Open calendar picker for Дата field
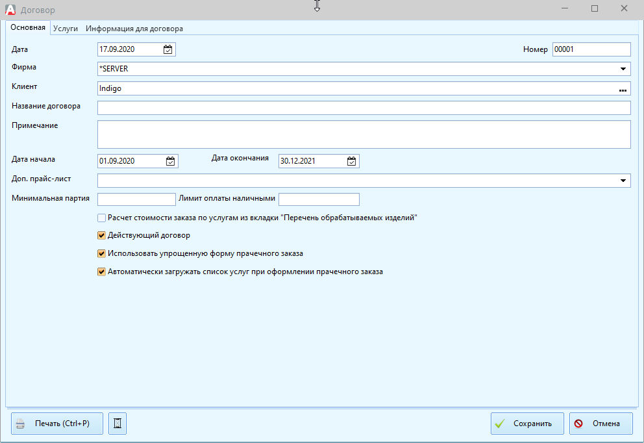The image size is (644, 443). [x=167, y=49]
